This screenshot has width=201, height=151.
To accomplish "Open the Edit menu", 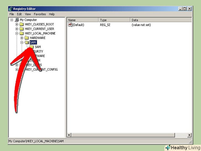I will (x=19, y=14).
